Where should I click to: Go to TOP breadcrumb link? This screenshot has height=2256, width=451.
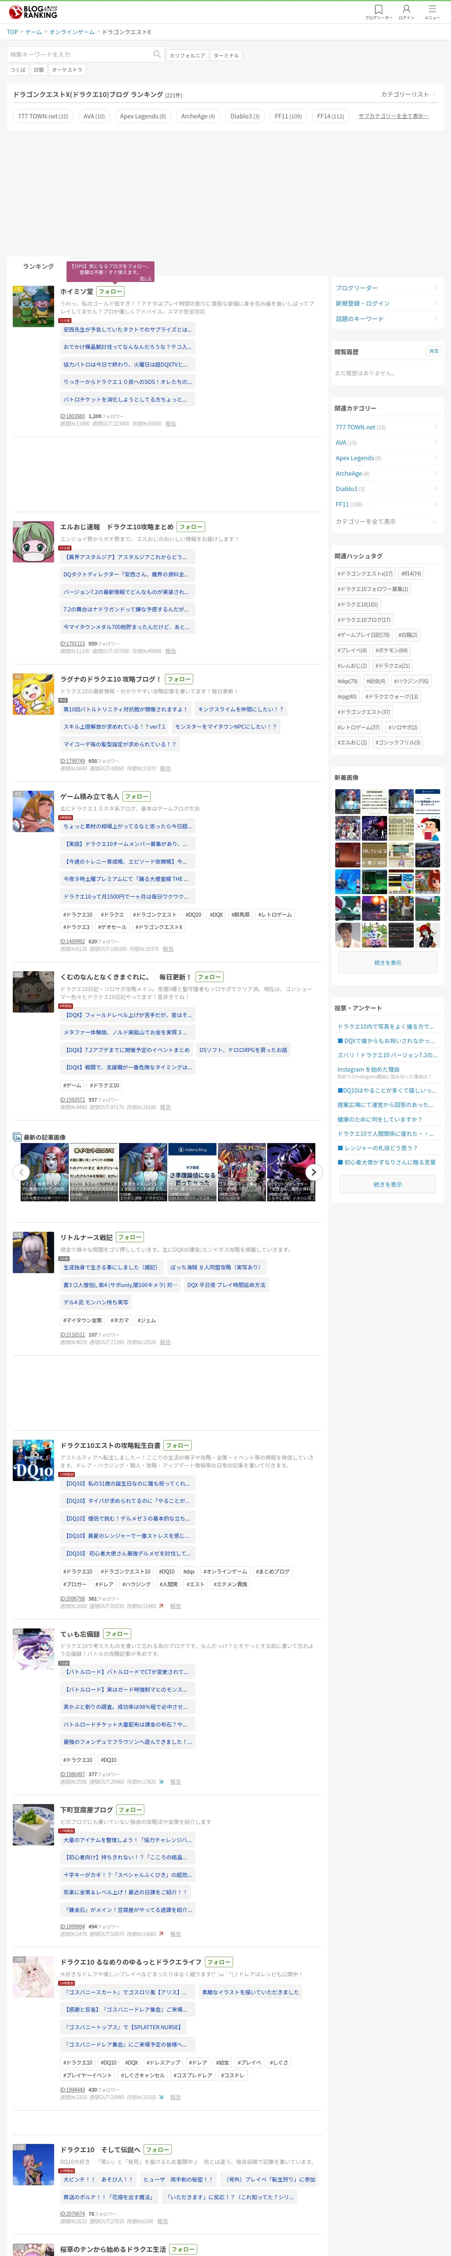coord(12,32)
